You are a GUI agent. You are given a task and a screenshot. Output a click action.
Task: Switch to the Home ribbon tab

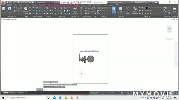[9, 5]
